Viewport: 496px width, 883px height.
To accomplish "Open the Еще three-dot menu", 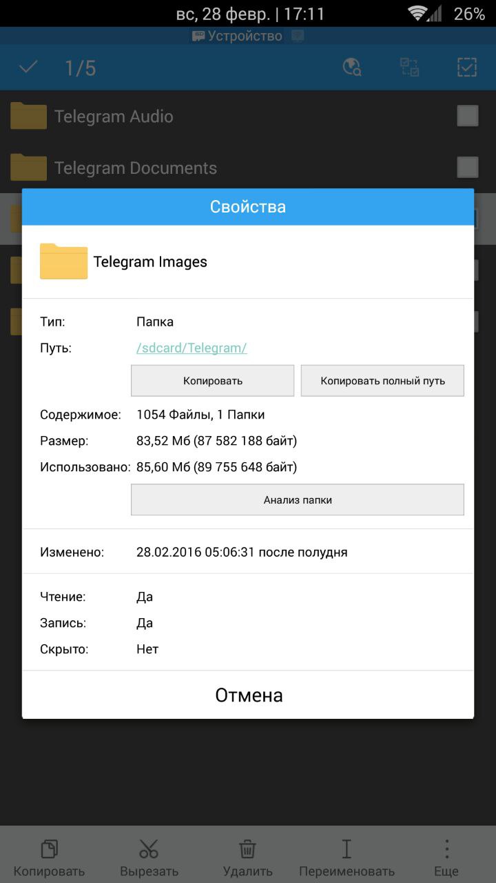I will pos(446,848).
